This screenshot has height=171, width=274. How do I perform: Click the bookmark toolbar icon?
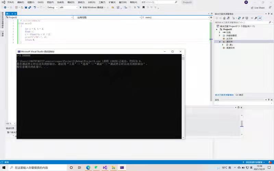pyautogui.click(x=144, y=7)
